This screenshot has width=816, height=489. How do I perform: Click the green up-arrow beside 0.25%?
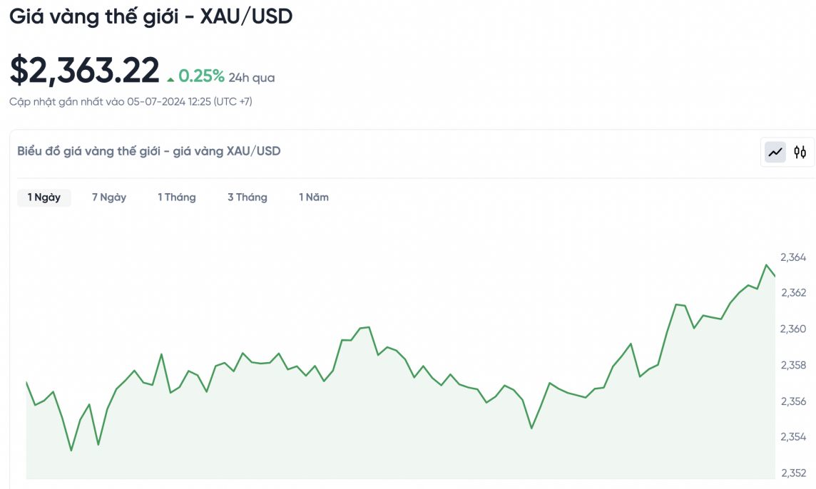(170, 79)
